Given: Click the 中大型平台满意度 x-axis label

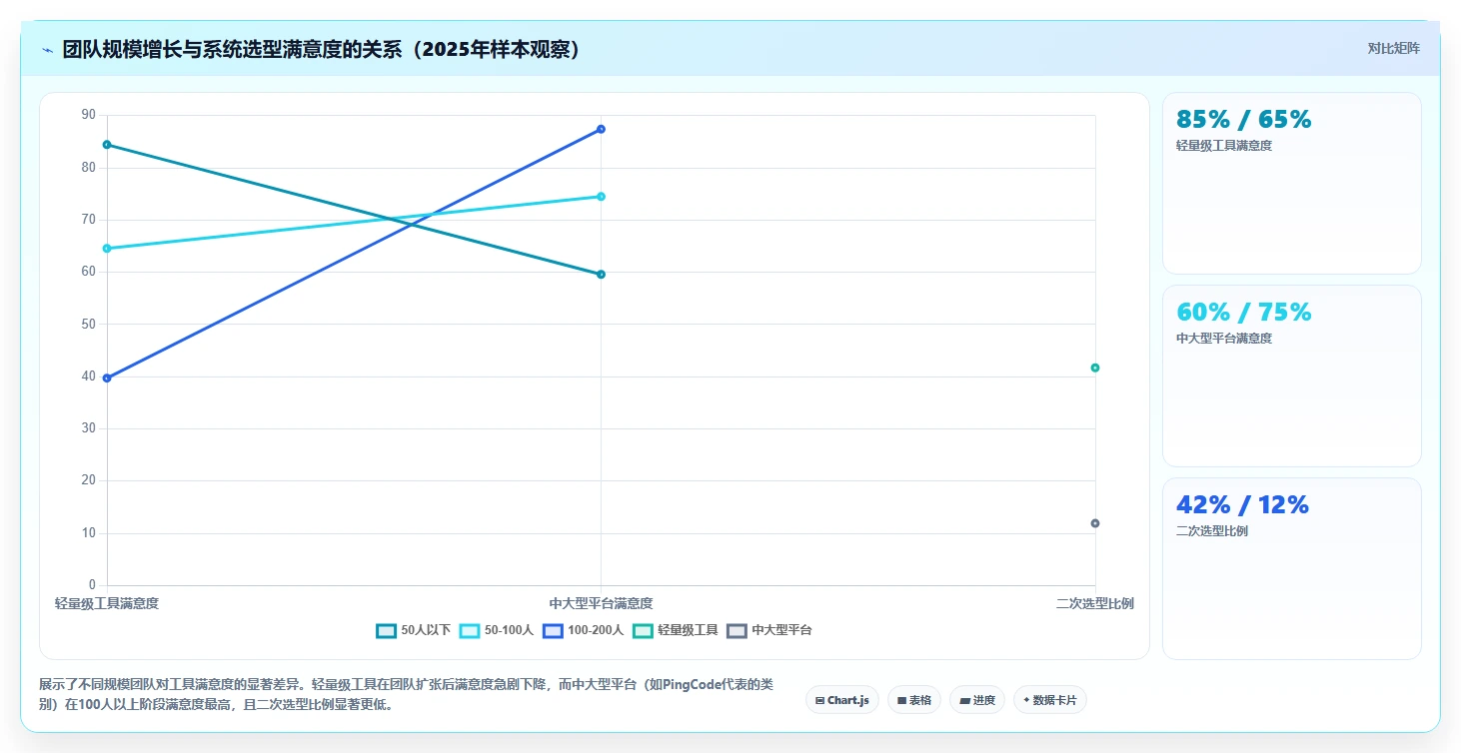Looking at the screenshot, I should click(601, 603).
